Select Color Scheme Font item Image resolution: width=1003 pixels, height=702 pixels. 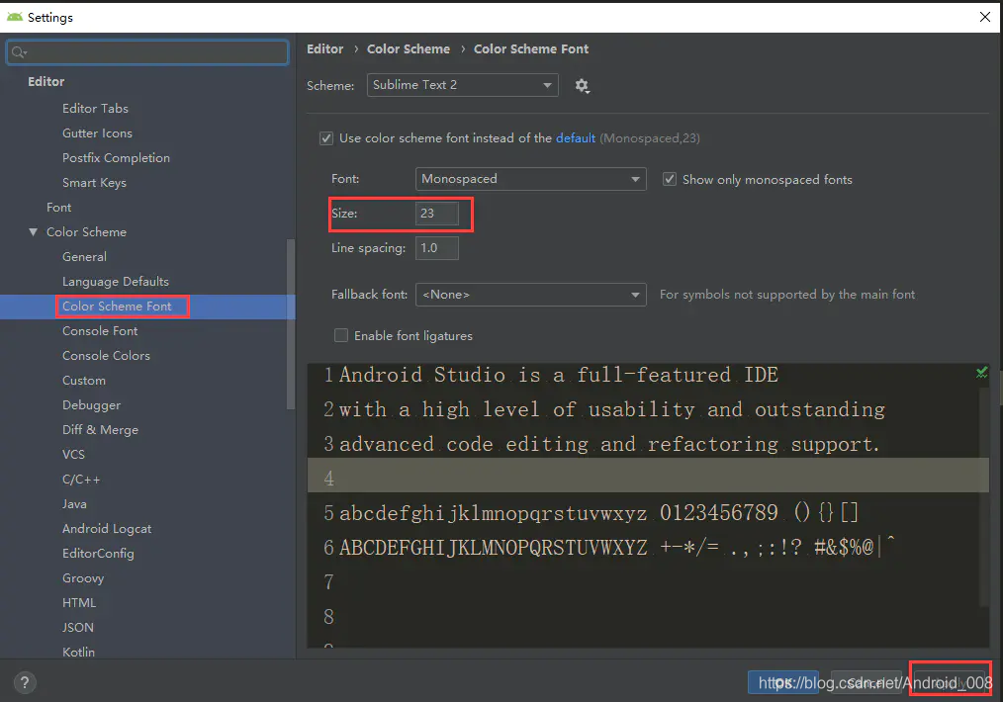[x=117, y=307]
